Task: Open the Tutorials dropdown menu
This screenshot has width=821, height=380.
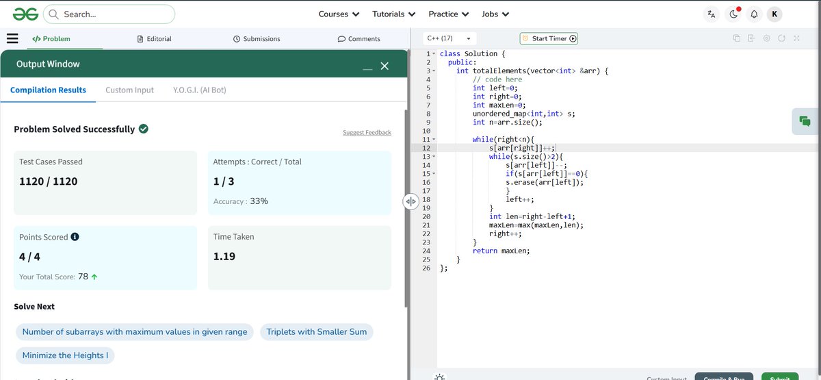Action: pos(393,14)
